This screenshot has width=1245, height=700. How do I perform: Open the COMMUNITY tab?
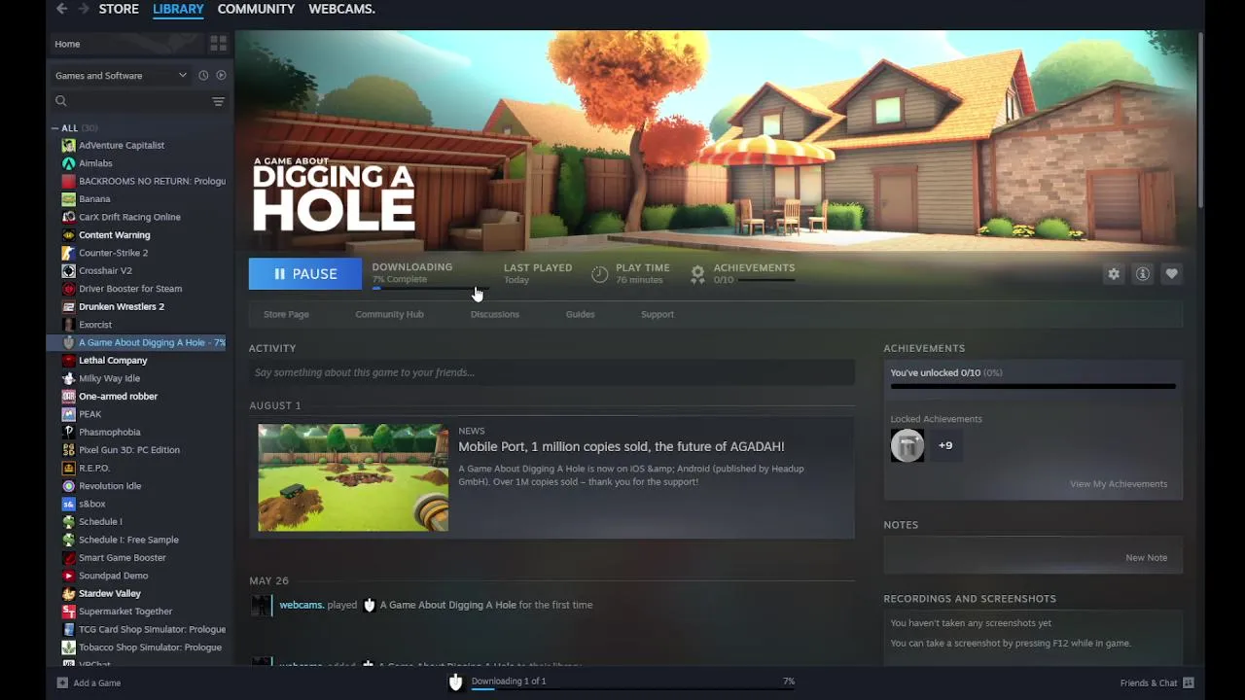pos(256,9)
